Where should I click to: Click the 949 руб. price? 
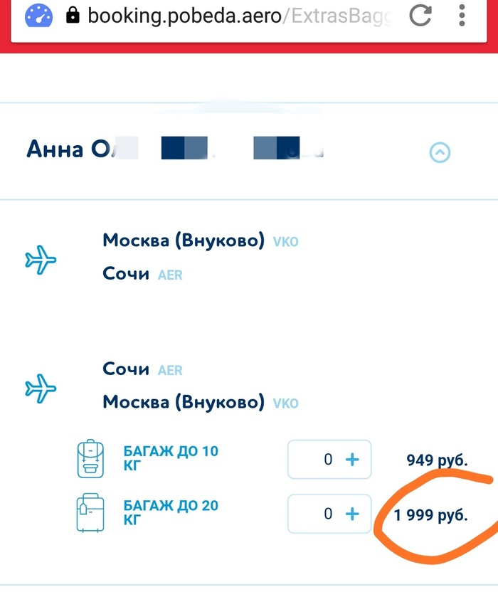(x=437, y=460)
